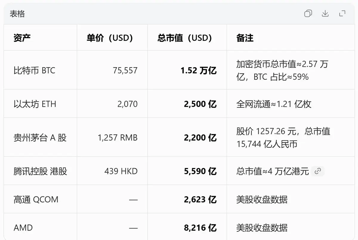Viewport: 358px width, 240px height.
Task: Click the 表格 title label
Action: [x=17, y=14]
